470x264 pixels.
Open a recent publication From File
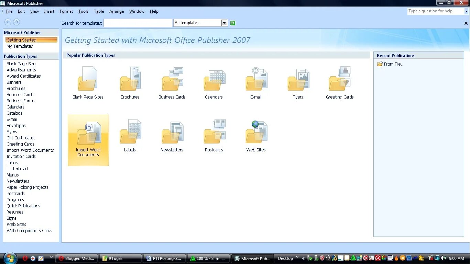click(x=394, y=64)
